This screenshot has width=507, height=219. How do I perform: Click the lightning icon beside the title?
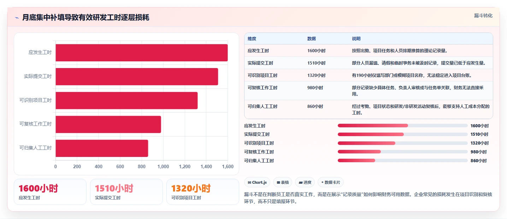[x=17, y=18]
